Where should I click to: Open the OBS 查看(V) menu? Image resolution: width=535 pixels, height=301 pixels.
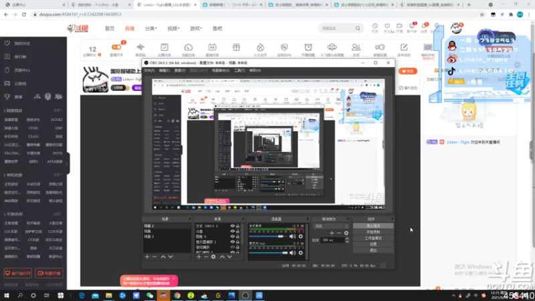click(x=180, y=71)
